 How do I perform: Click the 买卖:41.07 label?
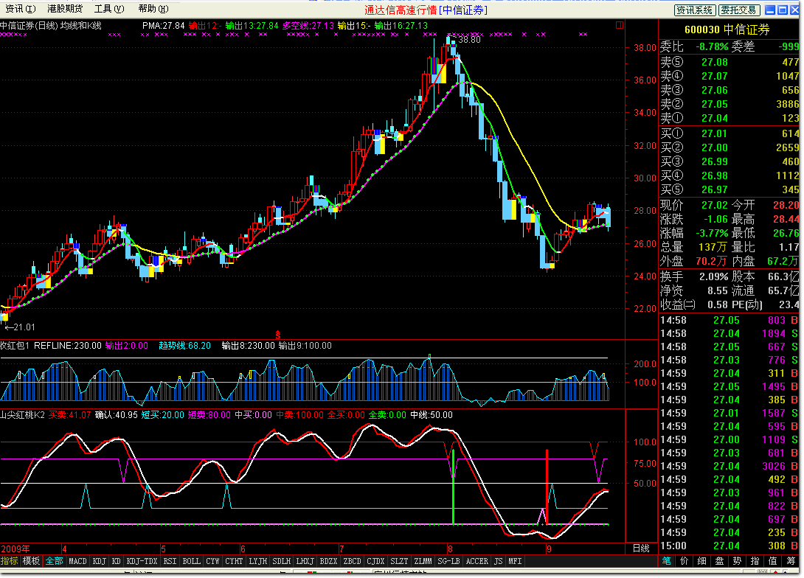(70, 415)
